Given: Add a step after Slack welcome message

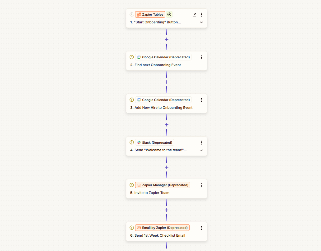Looking at the screenshot, I should [x=167, y=167].
